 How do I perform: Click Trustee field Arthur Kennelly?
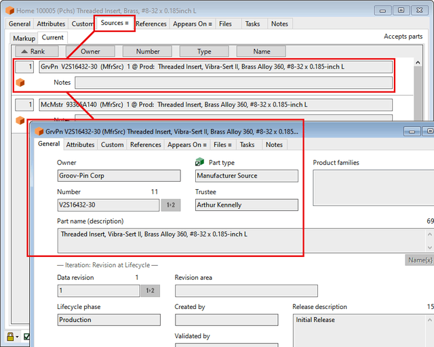pos(247,205)
